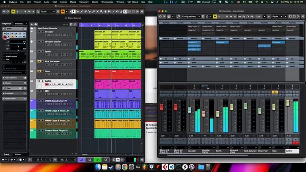Open Cubase icon in the Dock
Image resolution: width=306 pixels, height=172 pixels.
click(165, 167)
